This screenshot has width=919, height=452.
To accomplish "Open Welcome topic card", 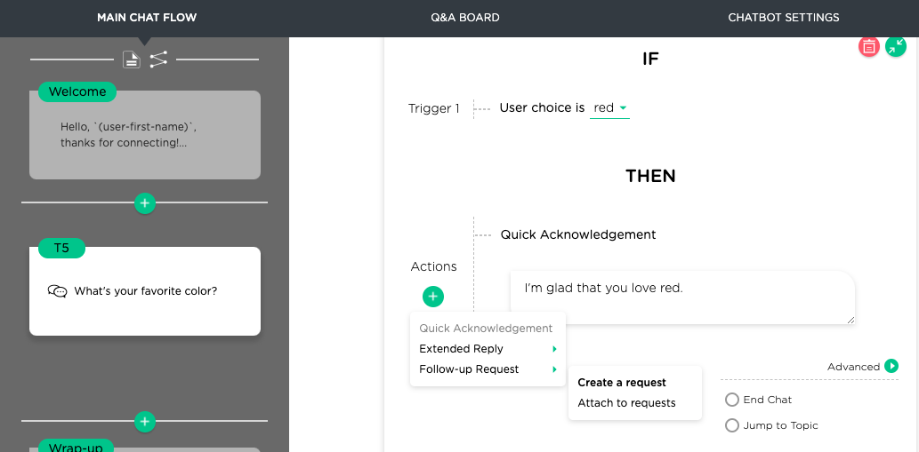I will tap(145, 134).
